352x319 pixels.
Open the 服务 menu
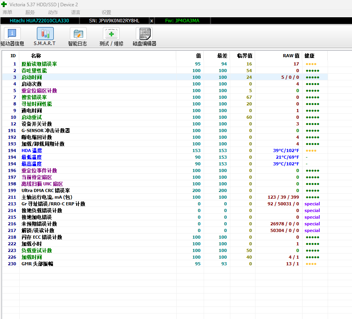pyautogui.click(x=30, y=12)
